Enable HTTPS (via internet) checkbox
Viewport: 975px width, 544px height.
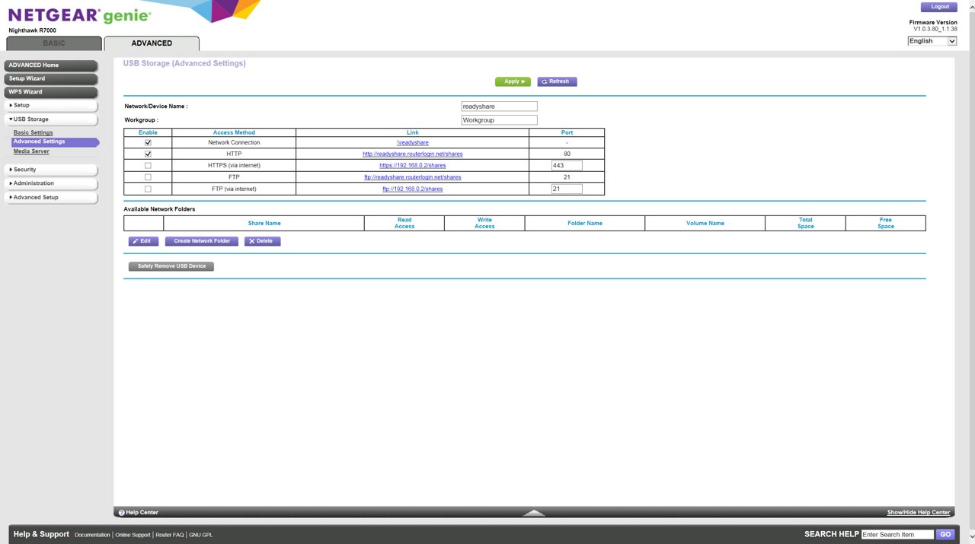pyautogui.click(x=148, y=165)
